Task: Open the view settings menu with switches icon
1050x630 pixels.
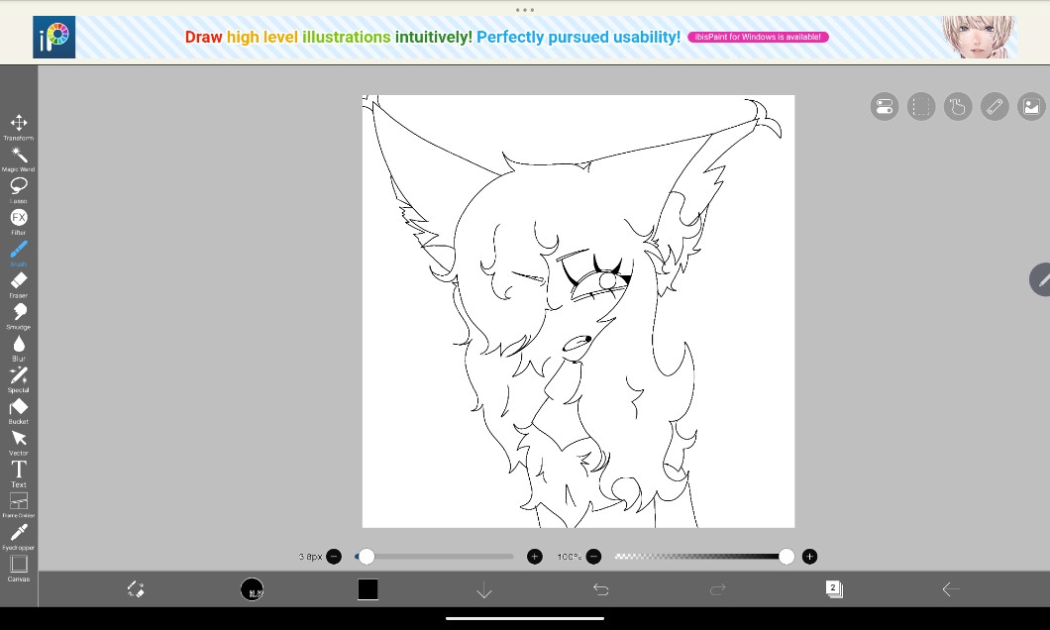Action: 885,107
